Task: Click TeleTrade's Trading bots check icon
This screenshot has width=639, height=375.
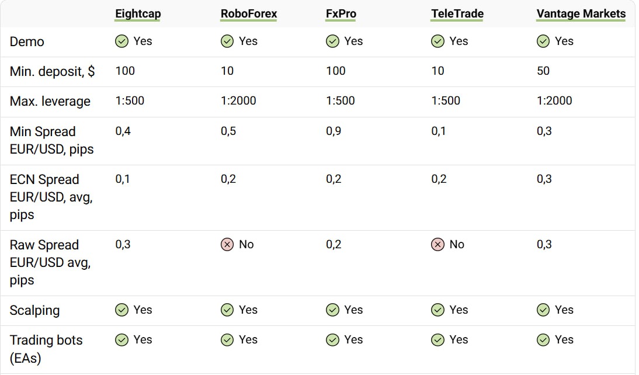Action: (x=437, y=340)
